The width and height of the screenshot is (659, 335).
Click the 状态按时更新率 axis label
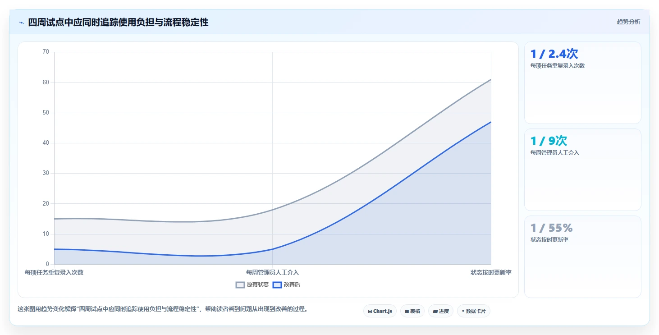pyautogui.click(x=491, y=272)
